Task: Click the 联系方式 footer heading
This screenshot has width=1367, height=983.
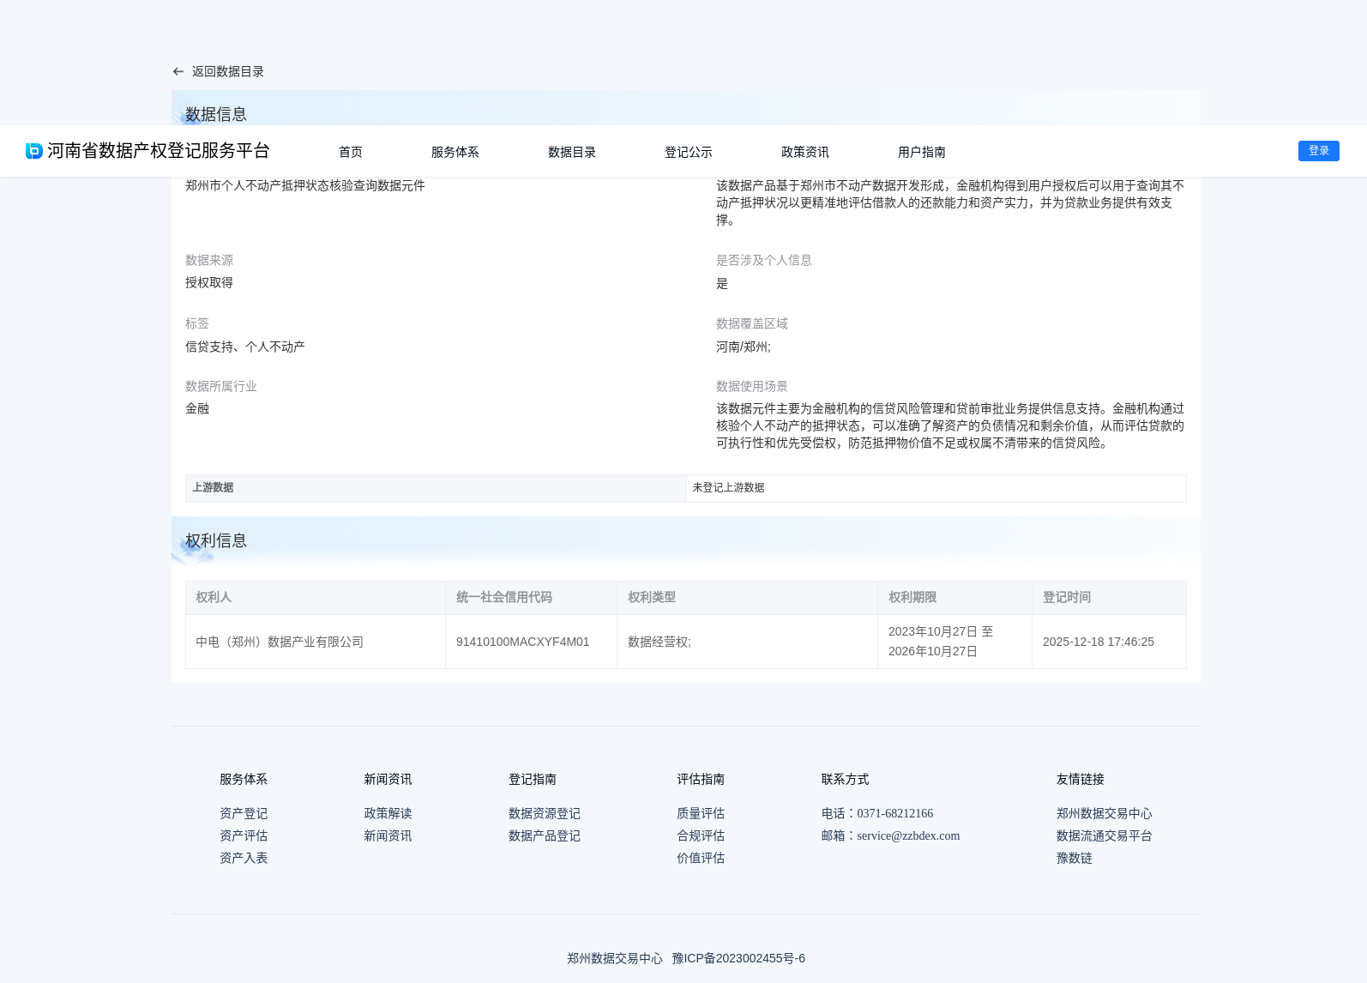Action: point(845,779)
